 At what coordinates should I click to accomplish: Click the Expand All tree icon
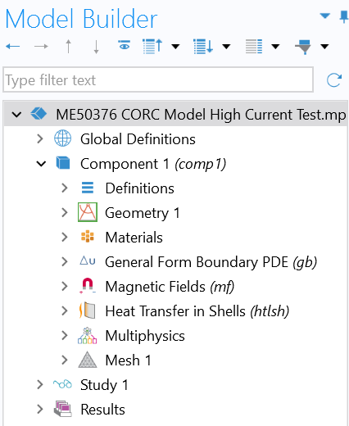(x=203, y=46)
